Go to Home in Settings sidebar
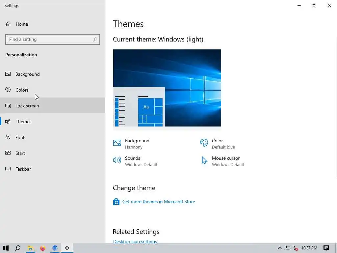This screenshot has width=337, height=253. click(53, 24)
